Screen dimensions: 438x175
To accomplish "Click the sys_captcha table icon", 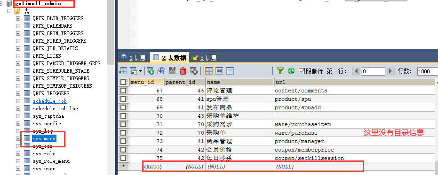I will (27, 116).
